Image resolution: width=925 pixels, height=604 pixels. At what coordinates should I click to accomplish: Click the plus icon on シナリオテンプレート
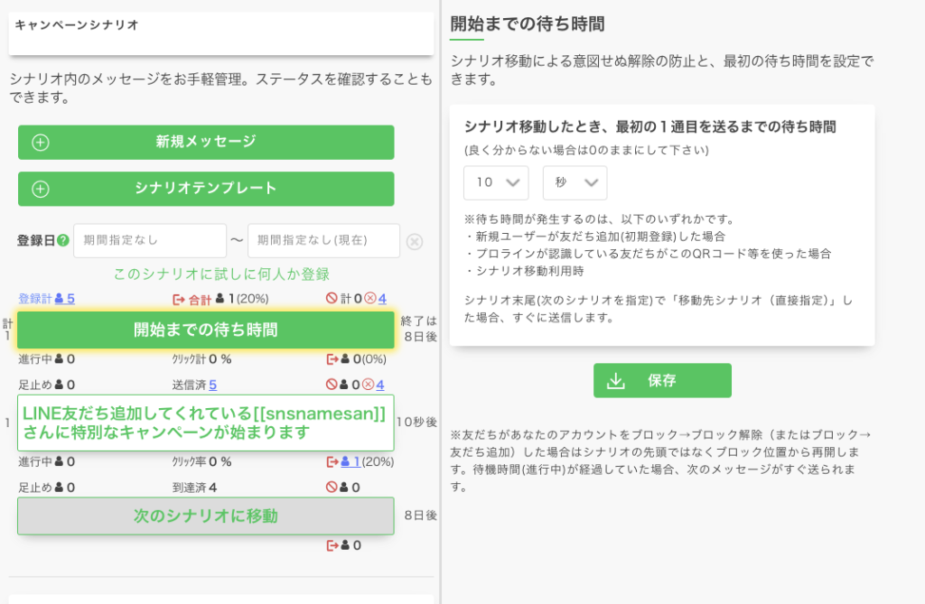41,190
